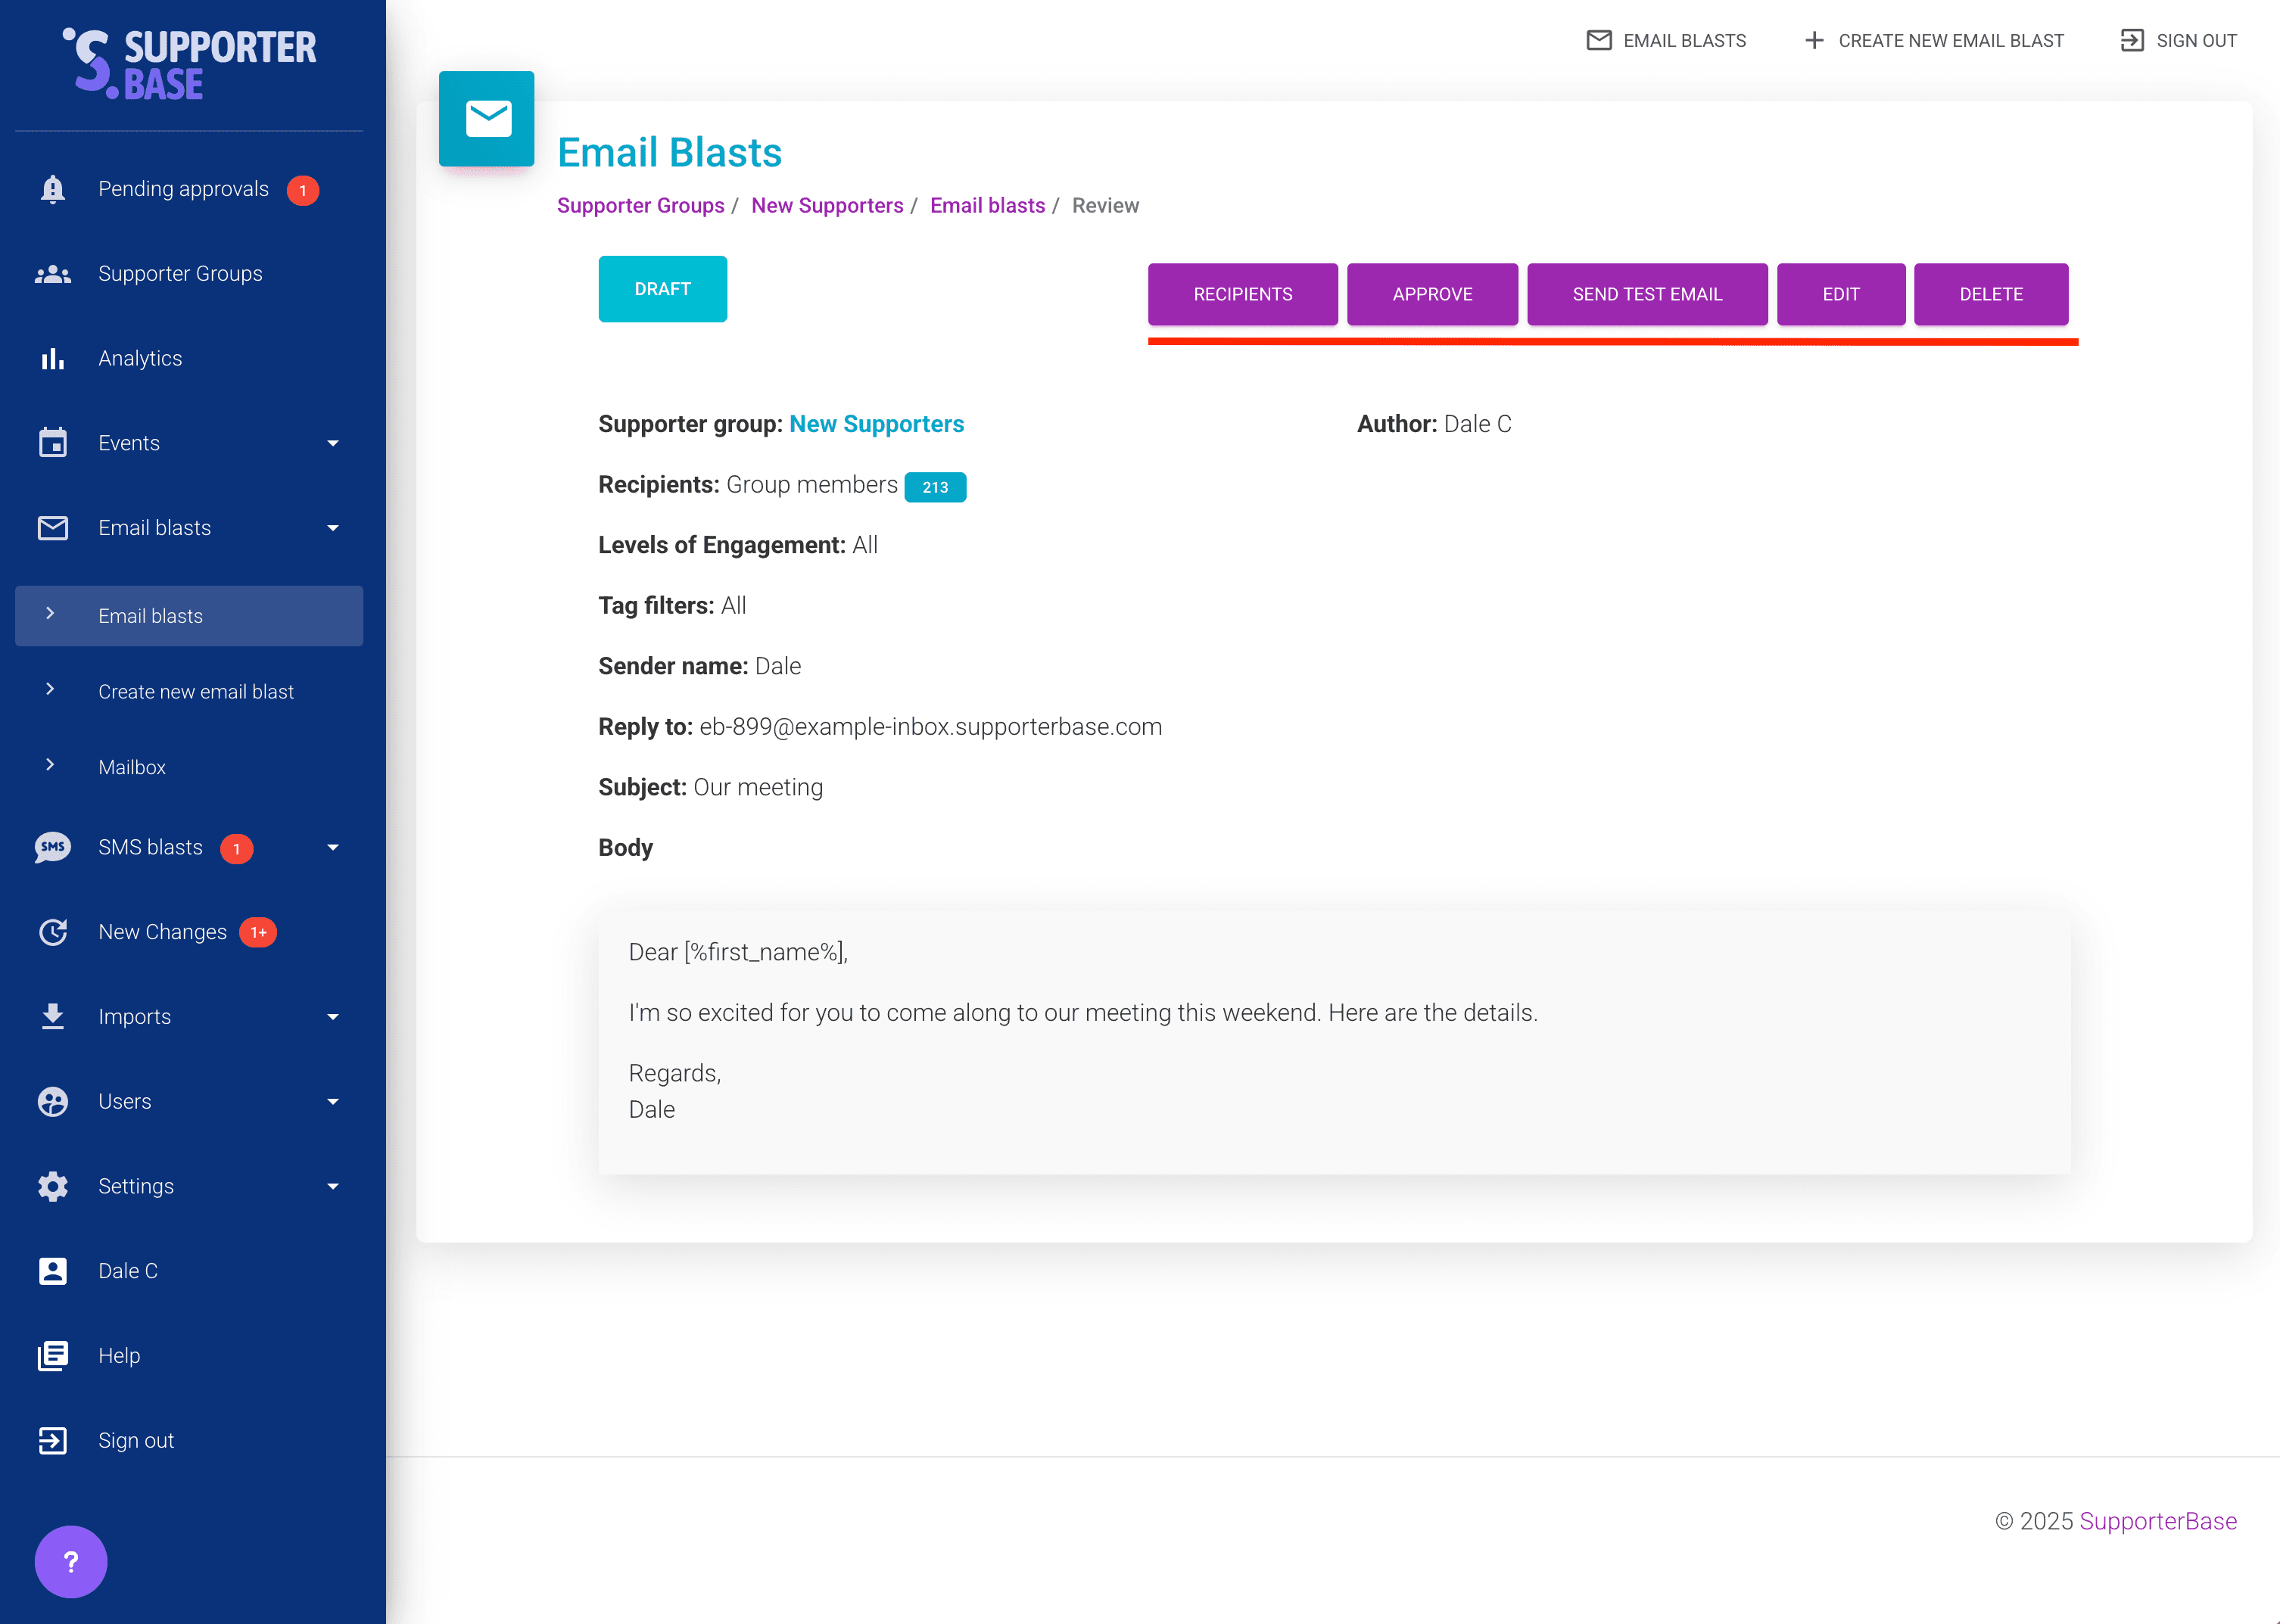The image size is (2280, 1624).
Task: Click the Send Test Email button
Action: (1646, 294)
